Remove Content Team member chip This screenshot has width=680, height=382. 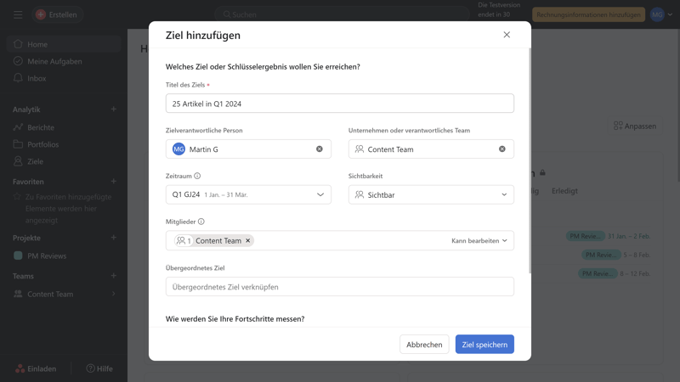[248, 241]
